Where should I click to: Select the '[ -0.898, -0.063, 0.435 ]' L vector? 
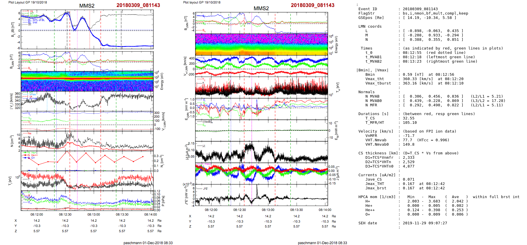433,31
